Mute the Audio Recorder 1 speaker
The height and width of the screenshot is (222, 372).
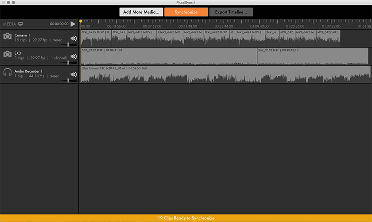[x=74, y=74]
